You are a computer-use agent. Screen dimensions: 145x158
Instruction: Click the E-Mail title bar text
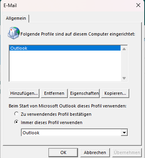[x=10, y=6]
